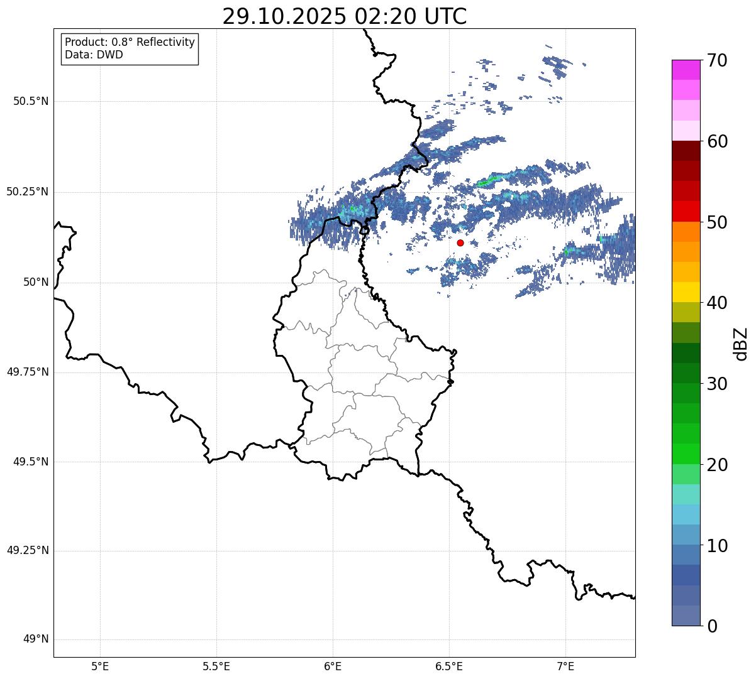Click the "Product: 0.8° Reflectivity" label
Viewport: 756px width, 679px height.
(x=130, y=42)
